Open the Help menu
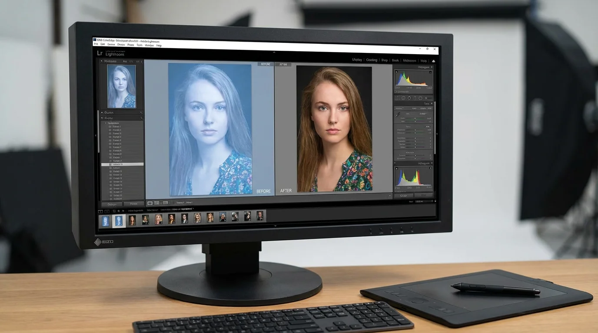The image size is (598, 333). (x=159, y=45)
